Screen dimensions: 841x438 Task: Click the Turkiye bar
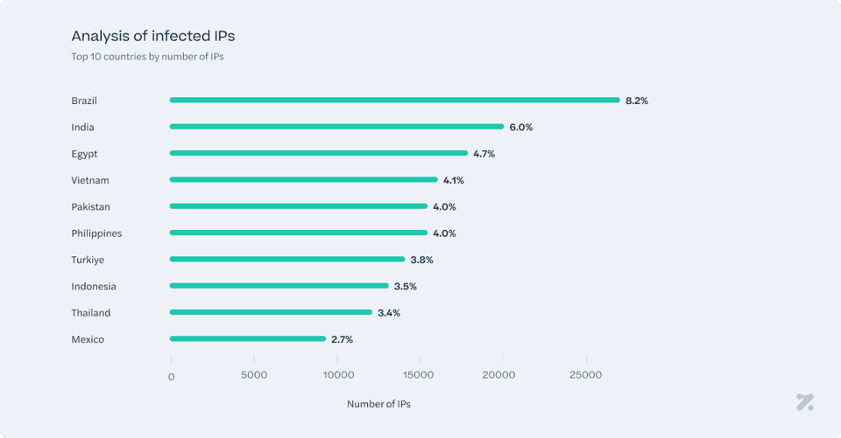(287, 260)
